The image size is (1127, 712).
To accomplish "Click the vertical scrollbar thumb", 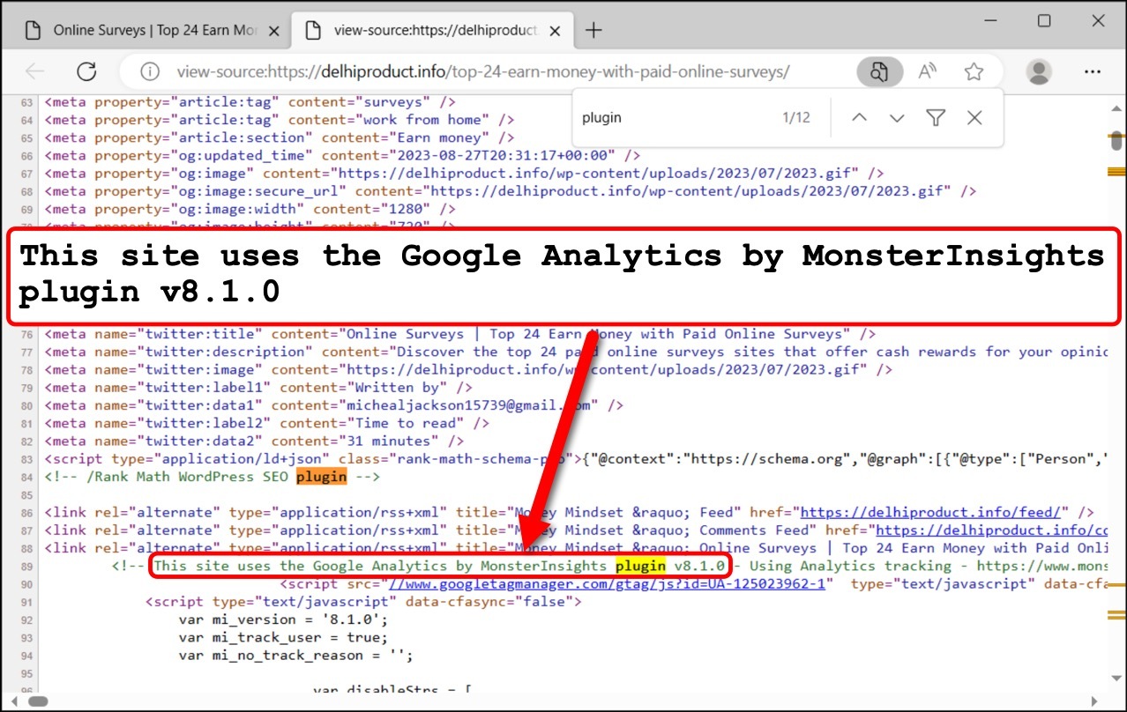I will click(x=1116, y=141).
